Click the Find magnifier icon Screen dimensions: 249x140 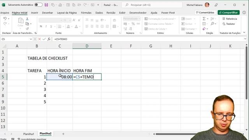212,24
